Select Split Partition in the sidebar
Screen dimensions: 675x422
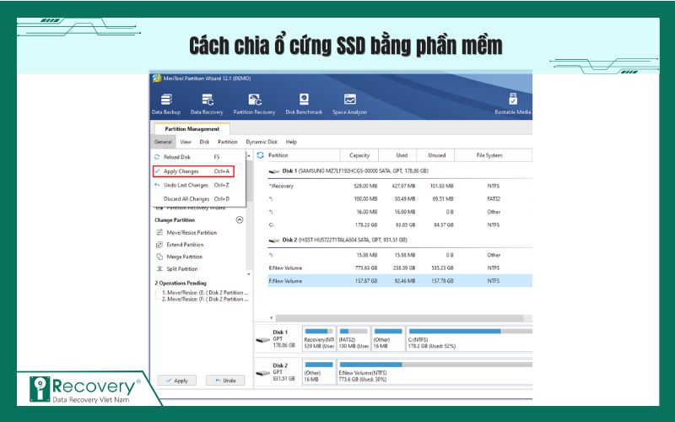[x=182, y=268]
